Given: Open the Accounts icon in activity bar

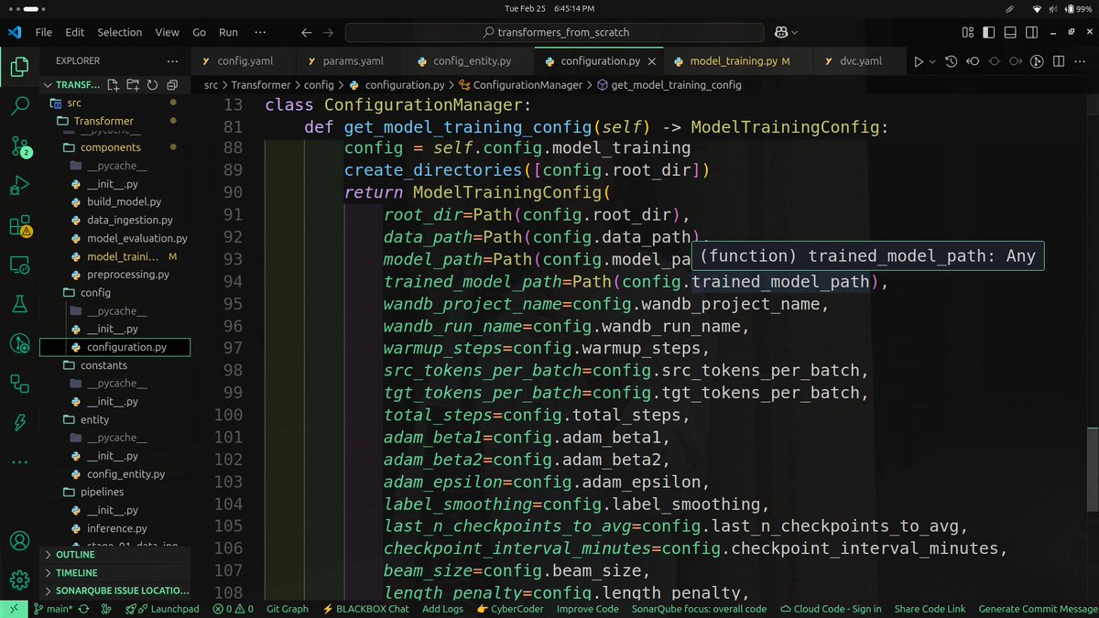Looking at the screenshot, I should point(19,540).
